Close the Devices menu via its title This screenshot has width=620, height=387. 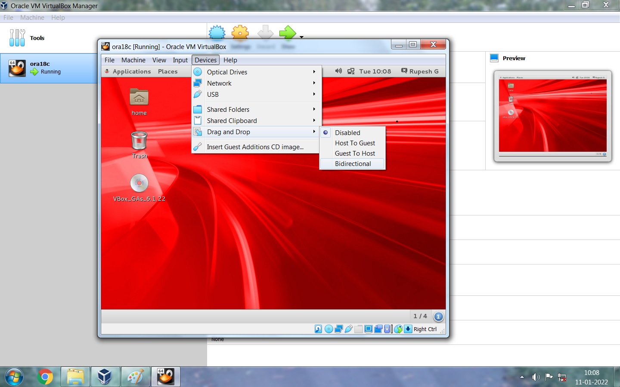point(205,60)
